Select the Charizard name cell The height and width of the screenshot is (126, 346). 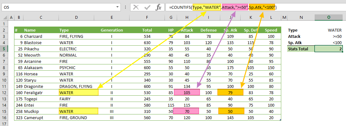click(41, 36)
